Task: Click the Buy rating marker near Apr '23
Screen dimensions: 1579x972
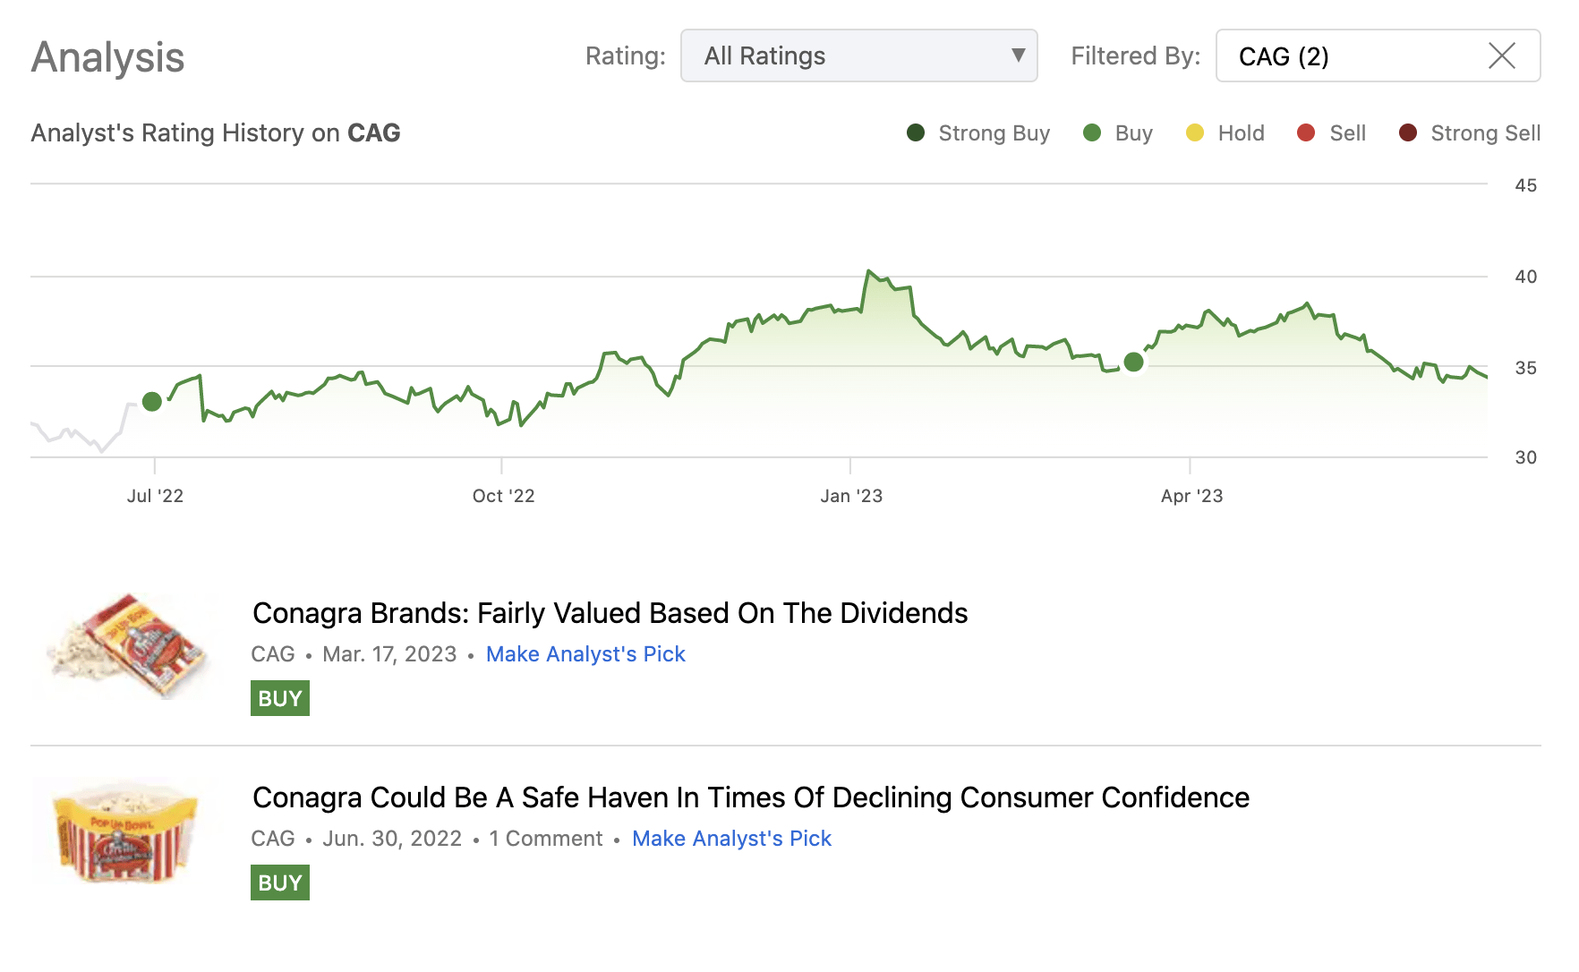Action: (x=1133, y=362)
